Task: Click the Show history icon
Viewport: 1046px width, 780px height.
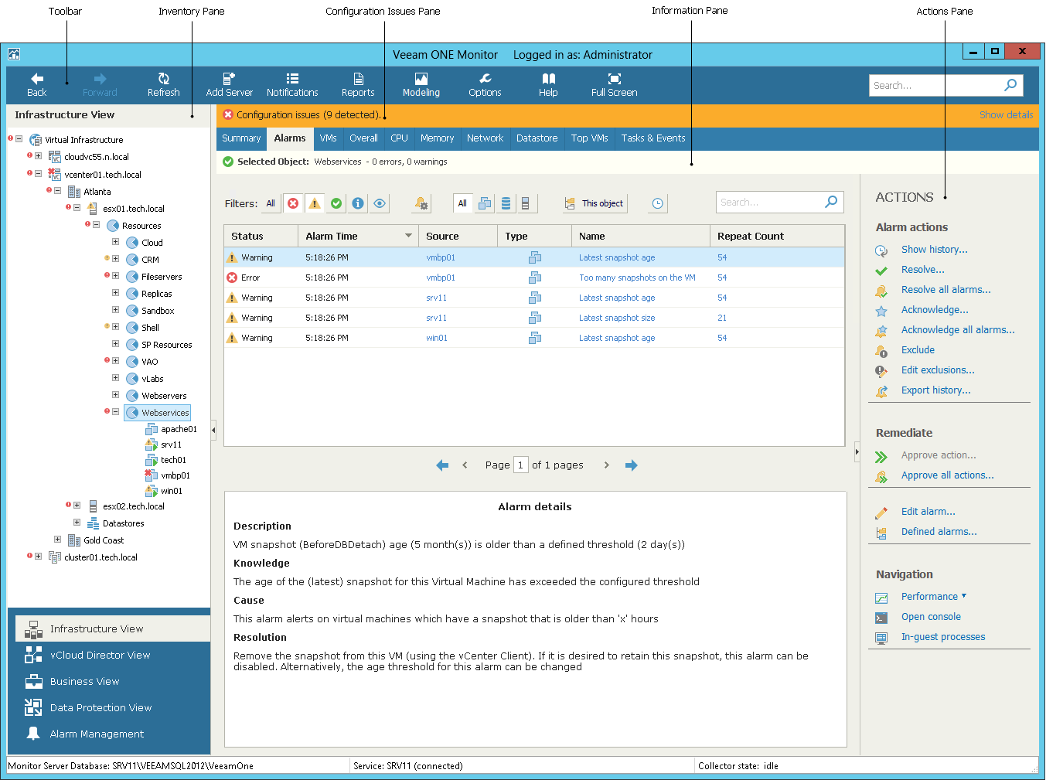Action: click(x=881, y=250)
